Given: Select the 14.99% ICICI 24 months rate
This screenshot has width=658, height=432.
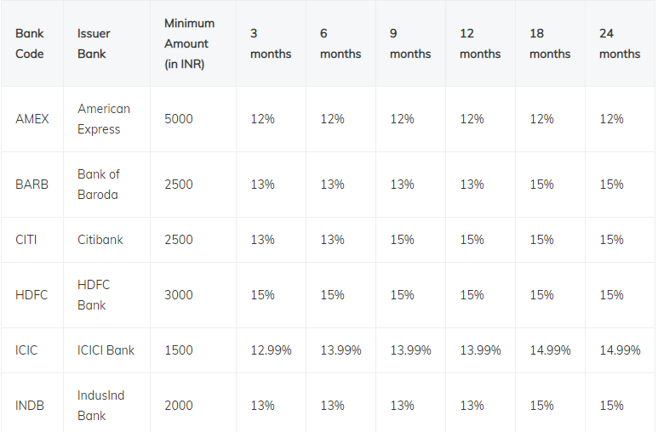Looking at the screenshot, I should point(621,350).
